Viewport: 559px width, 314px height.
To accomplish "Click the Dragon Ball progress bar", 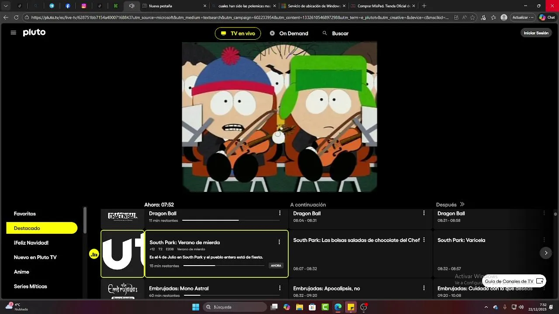I will point(232,220).
